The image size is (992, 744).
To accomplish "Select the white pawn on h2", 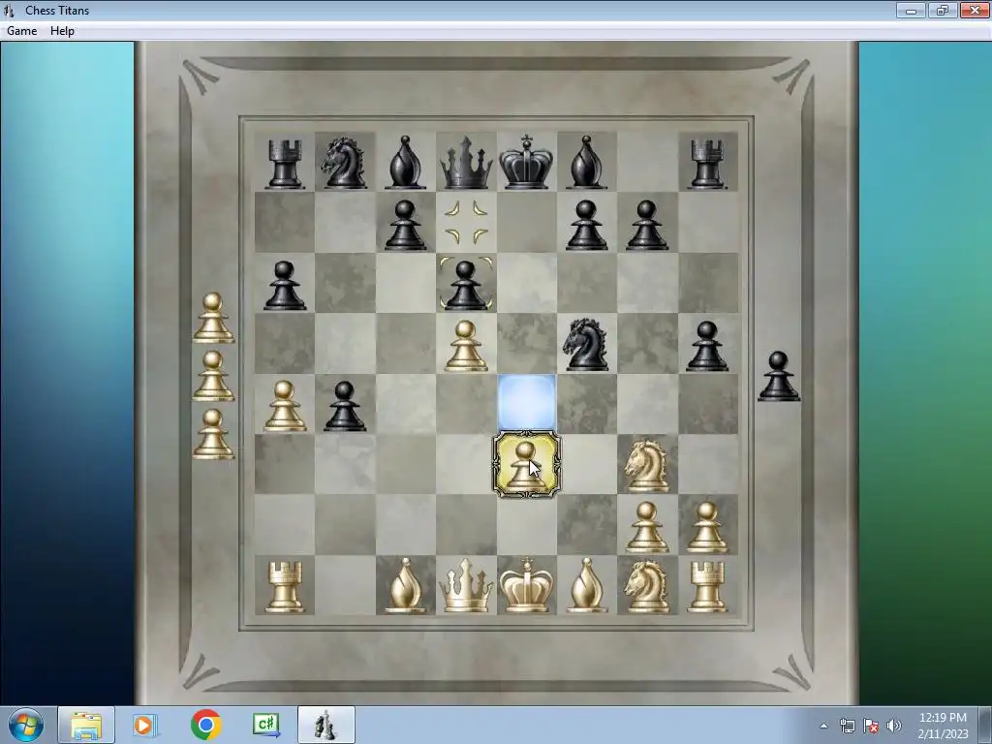I will point(706,528).
